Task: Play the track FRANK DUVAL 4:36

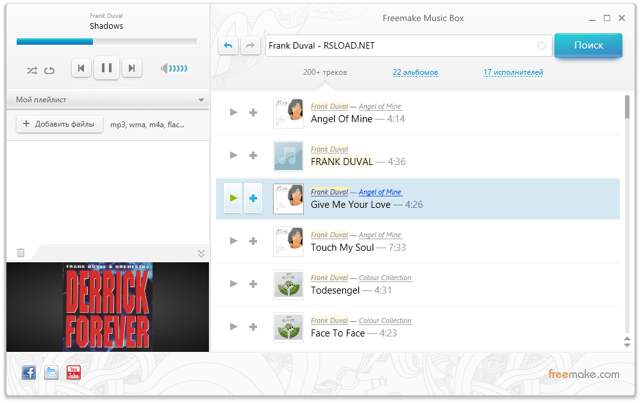Action: pyautogui.click(x=233, y=155)
